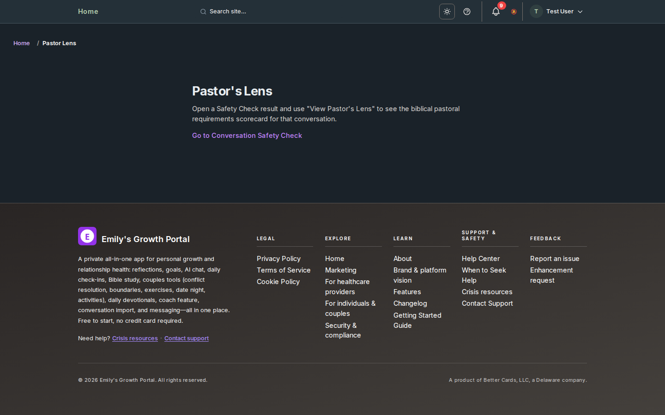This screenshot has width=665, height=415.
Task: Click the Emily's Growth Portal logo
Action: pyautogui.click(x=87, y=236)
